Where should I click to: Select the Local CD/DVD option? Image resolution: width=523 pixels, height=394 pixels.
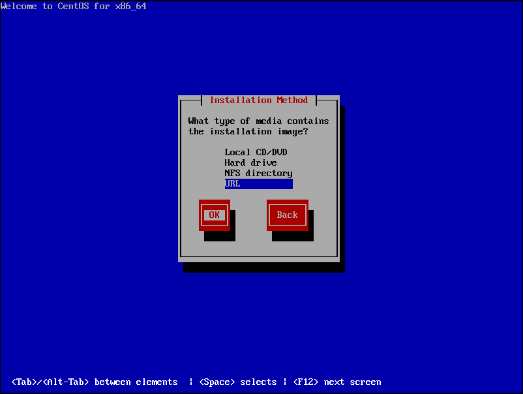coord(256,152)
